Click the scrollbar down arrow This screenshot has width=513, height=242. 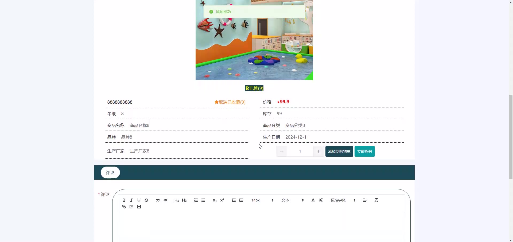[511, 240]
